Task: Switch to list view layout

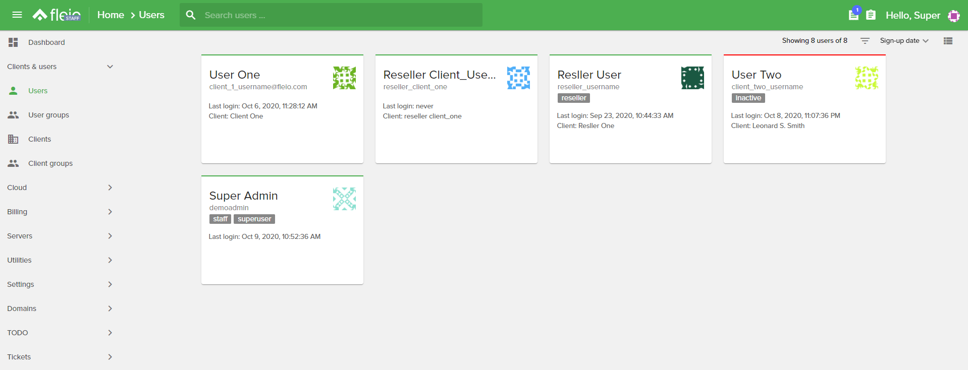Action: pyautogui.click(x=948, y=41)
